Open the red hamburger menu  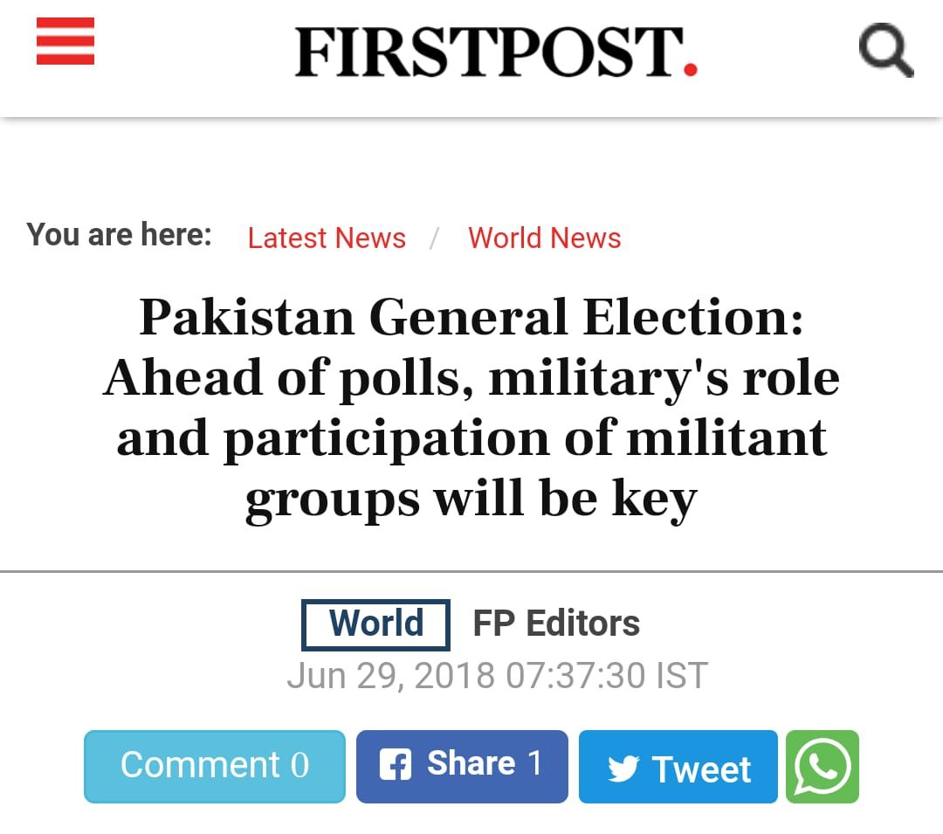coord(65,41)
